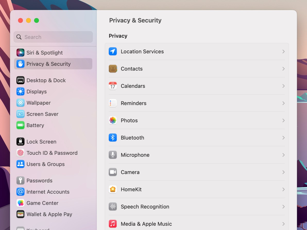Click the Microphone icon
Screen dimensions: 307x230
coord(113,155)
